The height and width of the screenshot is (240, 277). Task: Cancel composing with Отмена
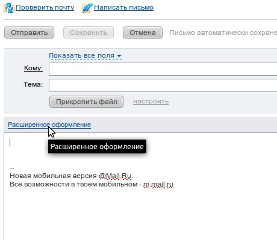143,32
